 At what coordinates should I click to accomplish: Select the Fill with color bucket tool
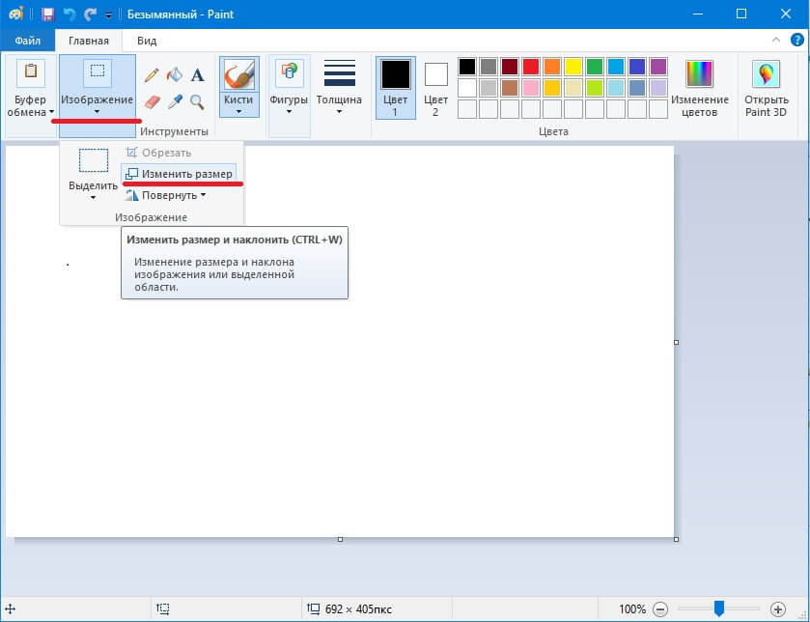[x=175, y=75]
